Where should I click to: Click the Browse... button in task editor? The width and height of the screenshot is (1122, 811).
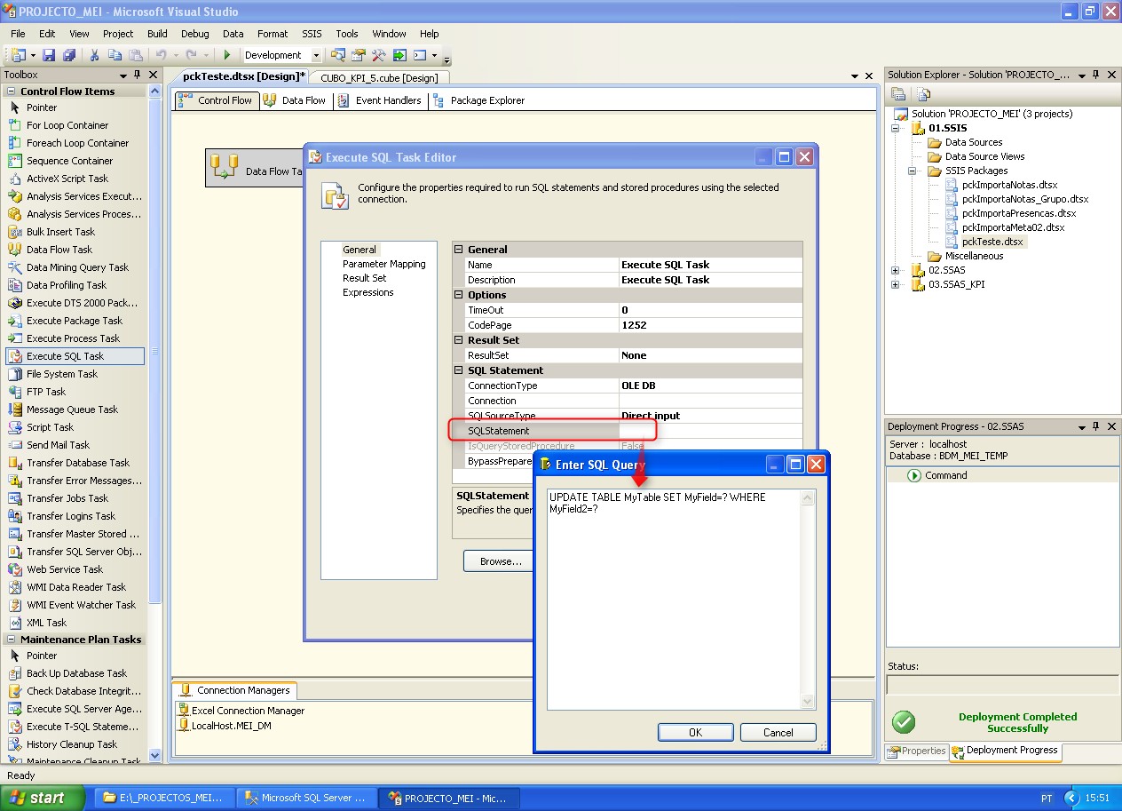click(x=501, y=561)
